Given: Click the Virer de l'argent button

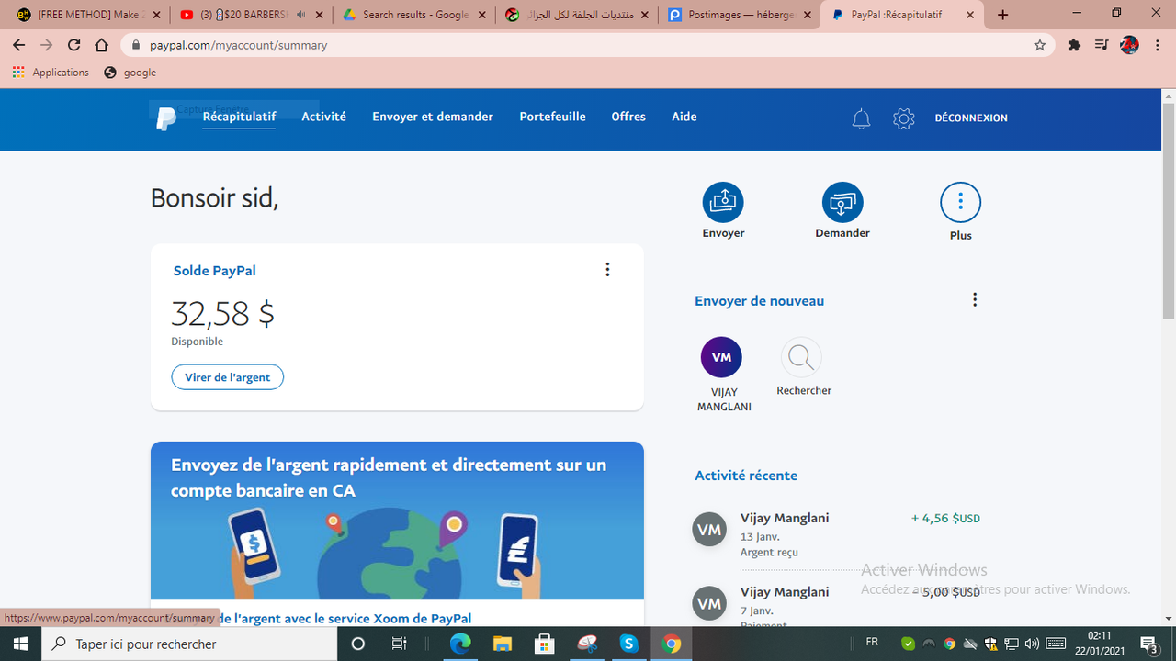Looking at the screenshot, I should click(227, 377).
